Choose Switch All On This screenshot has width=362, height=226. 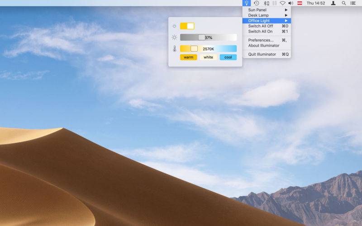[267, 31]
